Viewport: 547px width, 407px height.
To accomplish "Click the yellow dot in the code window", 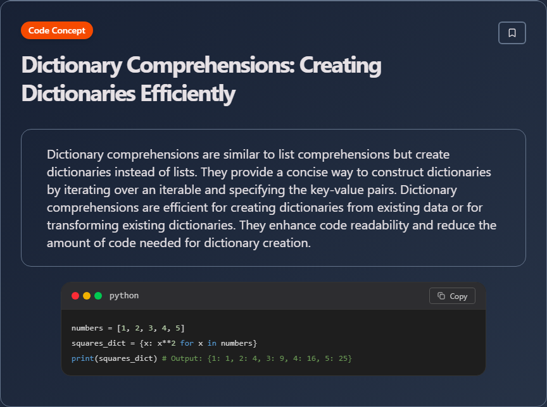I will [87, 296].
